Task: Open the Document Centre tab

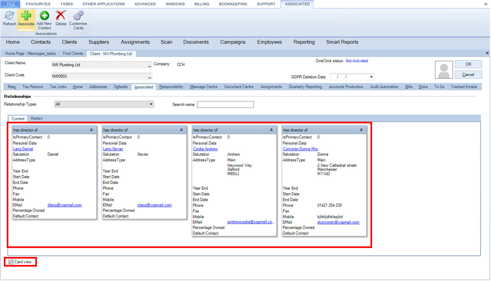Action: pyautogui.click(x=239, y=87)
